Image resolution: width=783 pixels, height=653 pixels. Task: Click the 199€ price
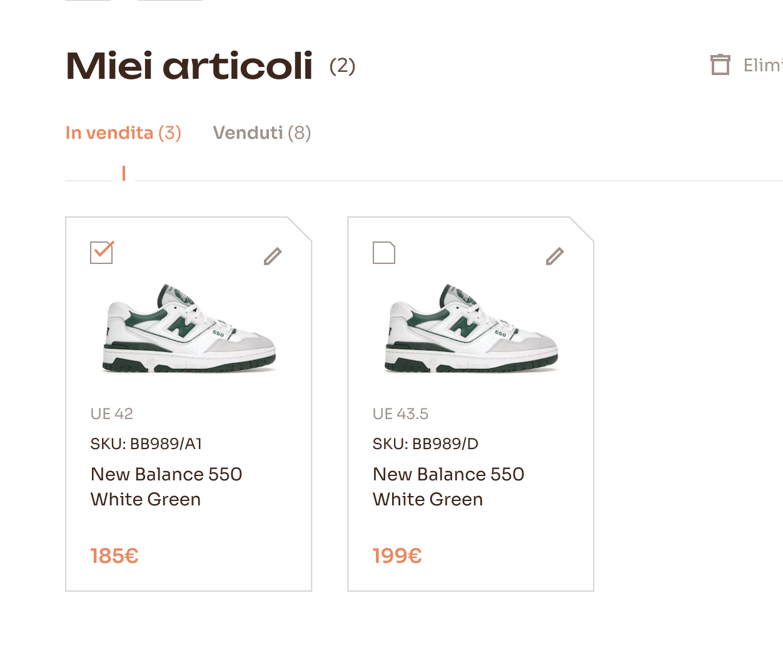point(397,555)
